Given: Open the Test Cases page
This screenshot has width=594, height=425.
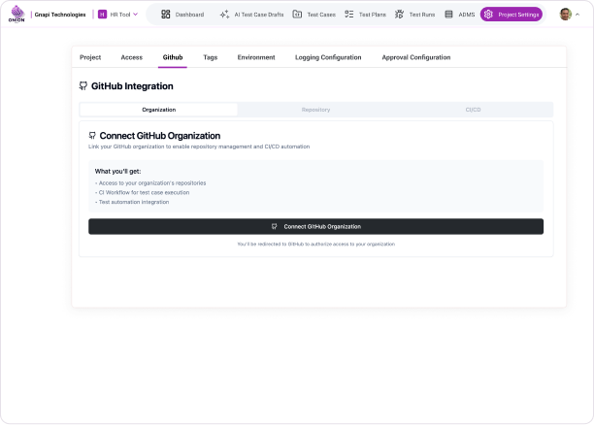Looking at the screenshot, I should tap(314, 15).
